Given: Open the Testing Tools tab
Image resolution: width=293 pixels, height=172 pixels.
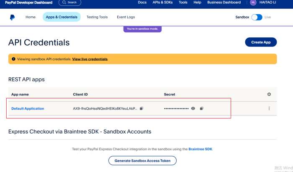Looking at the screenshot, I should pyautogui.click(x=97, y=17).
